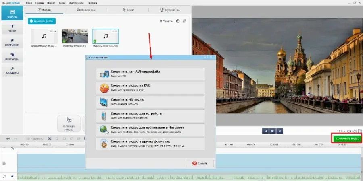
Task: Close the save dialog with Закрыть
Action: click(x=200, y=163)
